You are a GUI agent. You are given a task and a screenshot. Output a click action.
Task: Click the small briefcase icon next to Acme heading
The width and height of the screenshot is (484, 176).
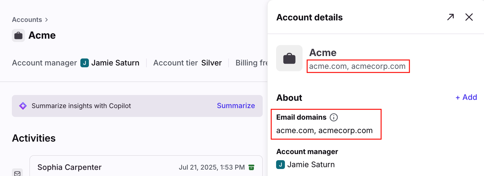pos(18,35)
